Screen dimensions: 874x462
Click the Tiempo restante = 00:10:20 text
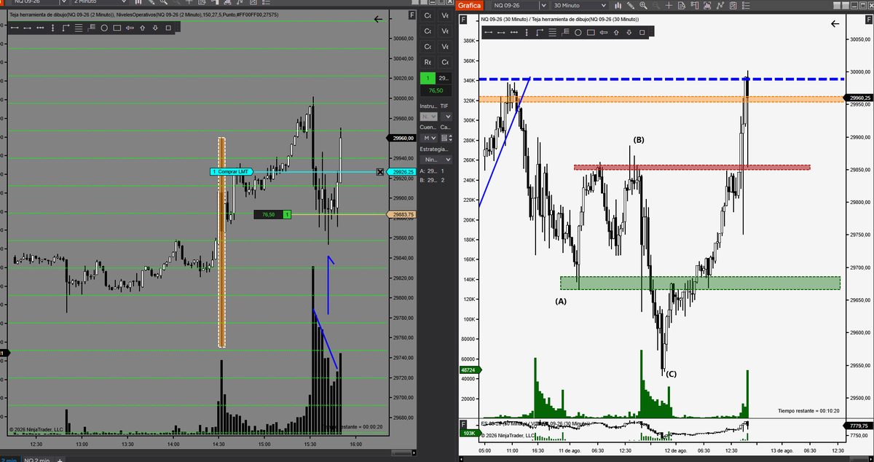[x=808, y=412]
